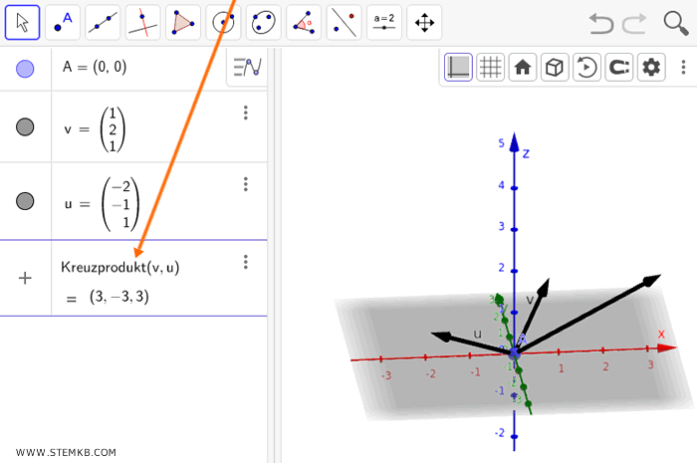Select the Angle tool

tap(304, 22)
